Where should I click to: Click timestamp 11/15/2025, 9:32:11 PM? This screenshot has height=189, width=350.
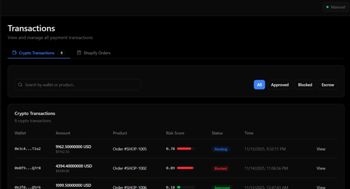265,149
